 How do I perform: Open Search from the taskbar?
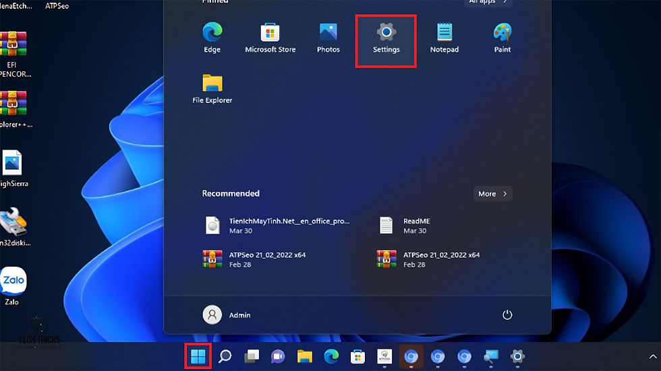225,357
